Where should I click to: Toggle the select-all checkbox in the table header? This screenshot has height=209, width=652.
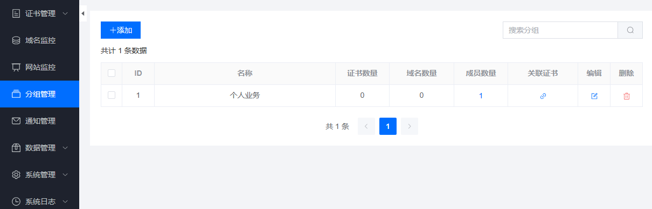pyautogui.click(x=112, y=73)
